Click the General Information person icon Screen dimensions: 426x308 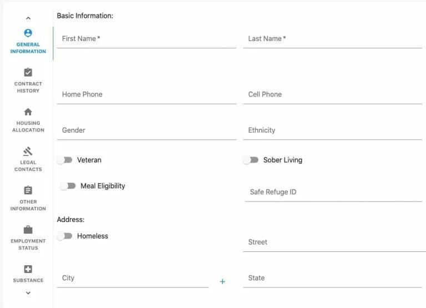tap(28, 33)
